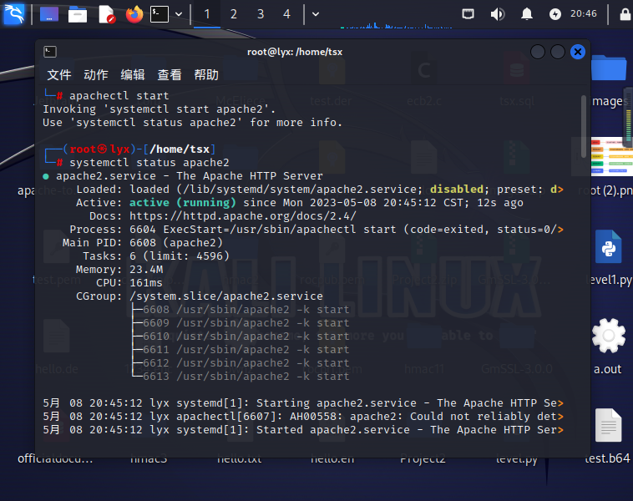Switch to workspace 2
The width and height of the screenshot is (633, 501).
233,14
